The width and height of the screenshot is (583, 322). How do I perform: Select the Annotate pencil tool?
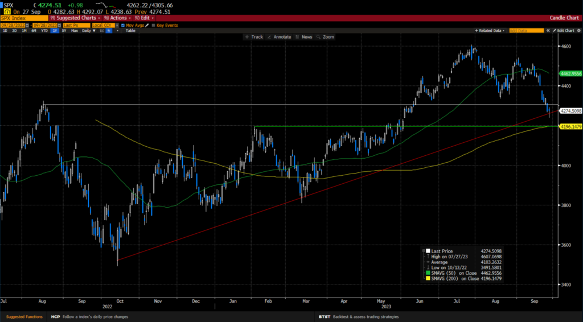coord(278,37)
